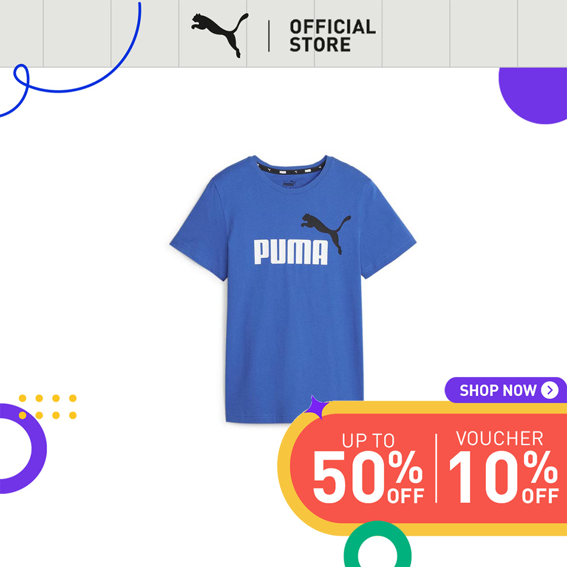The image size is (567, 567).
Task: Click the vertical divider beside the Puma logo
Action: [269, 36]
